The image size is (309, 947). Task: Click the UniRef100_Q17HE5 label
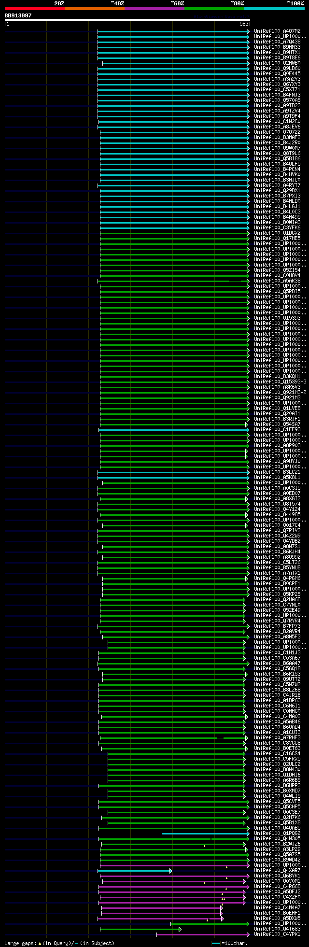point(277,239)
